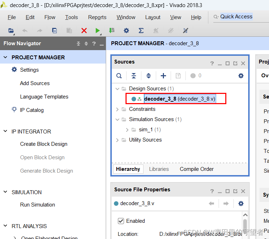Open Flow Navigator help question mark

94,44
